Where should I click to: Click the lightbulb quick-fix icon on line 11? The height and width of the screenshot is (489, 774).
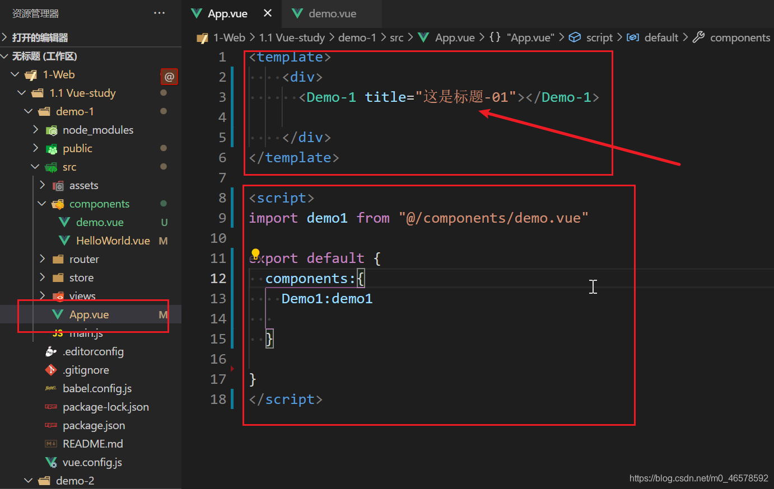tap(255, 254)
